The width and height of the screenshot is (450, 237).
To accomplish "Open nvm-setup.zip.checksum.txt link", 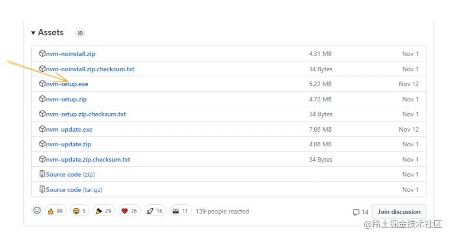I will coord(86,114).
